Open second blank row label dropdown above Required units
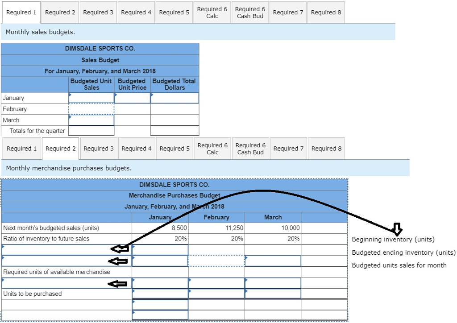 (x=66, y=261)
